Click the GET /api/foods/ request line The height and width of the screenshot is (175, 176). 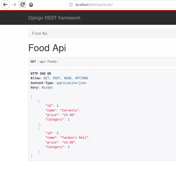pyautogui.click(x=44, y=62)
